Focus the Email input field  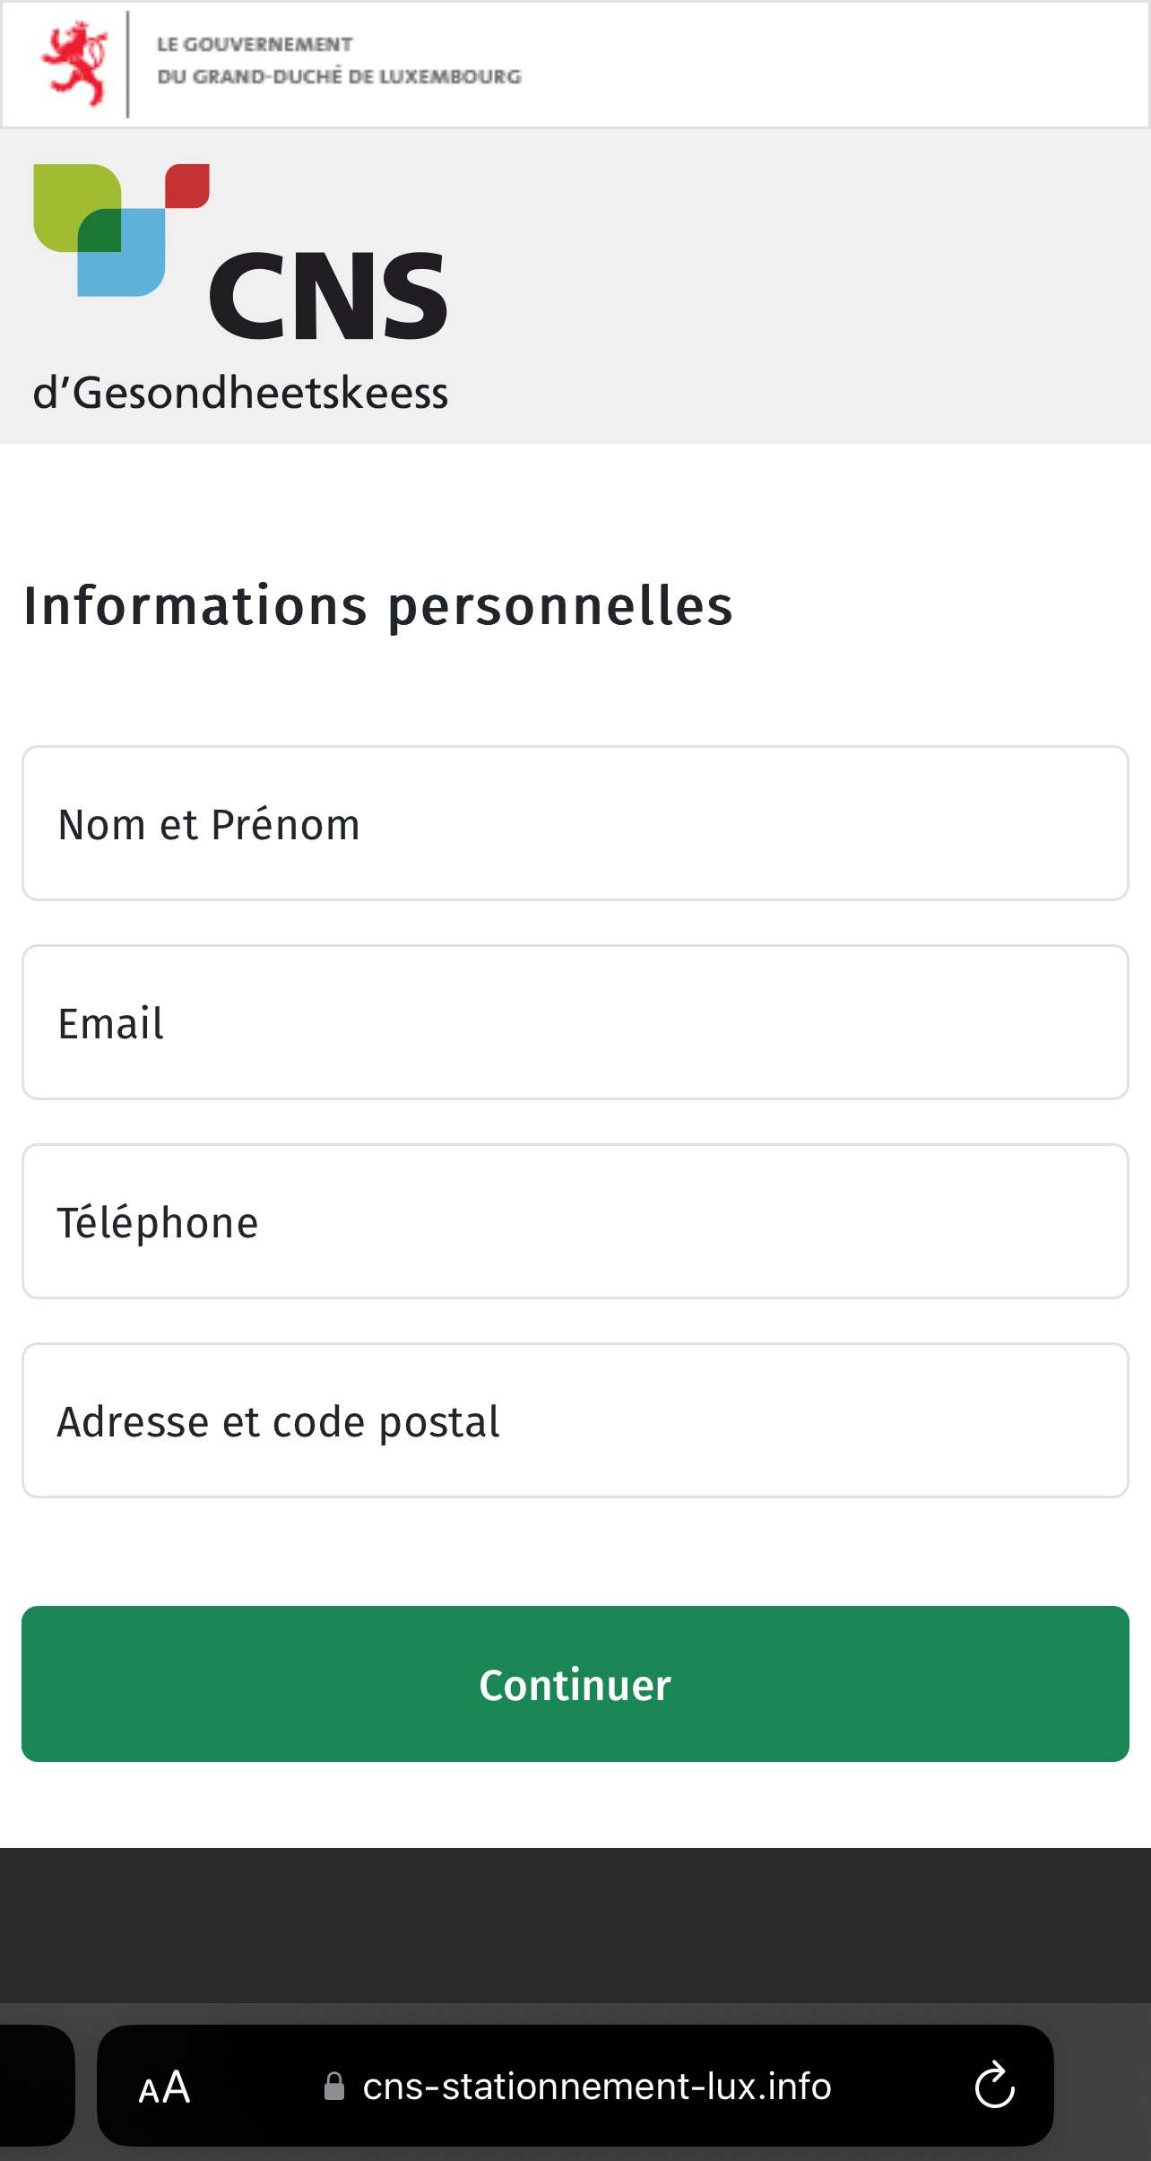(575, 1022)
